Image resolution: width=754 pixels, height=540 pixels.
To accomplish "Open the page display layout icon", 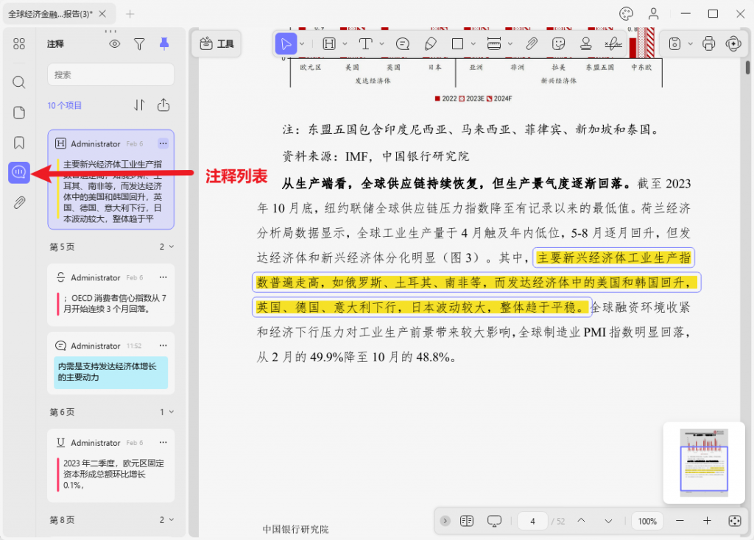I will [x=466, y=521].
